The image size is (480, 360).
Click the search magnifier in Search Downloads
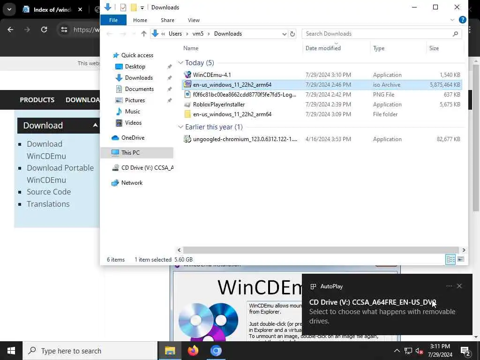point(455,34)
